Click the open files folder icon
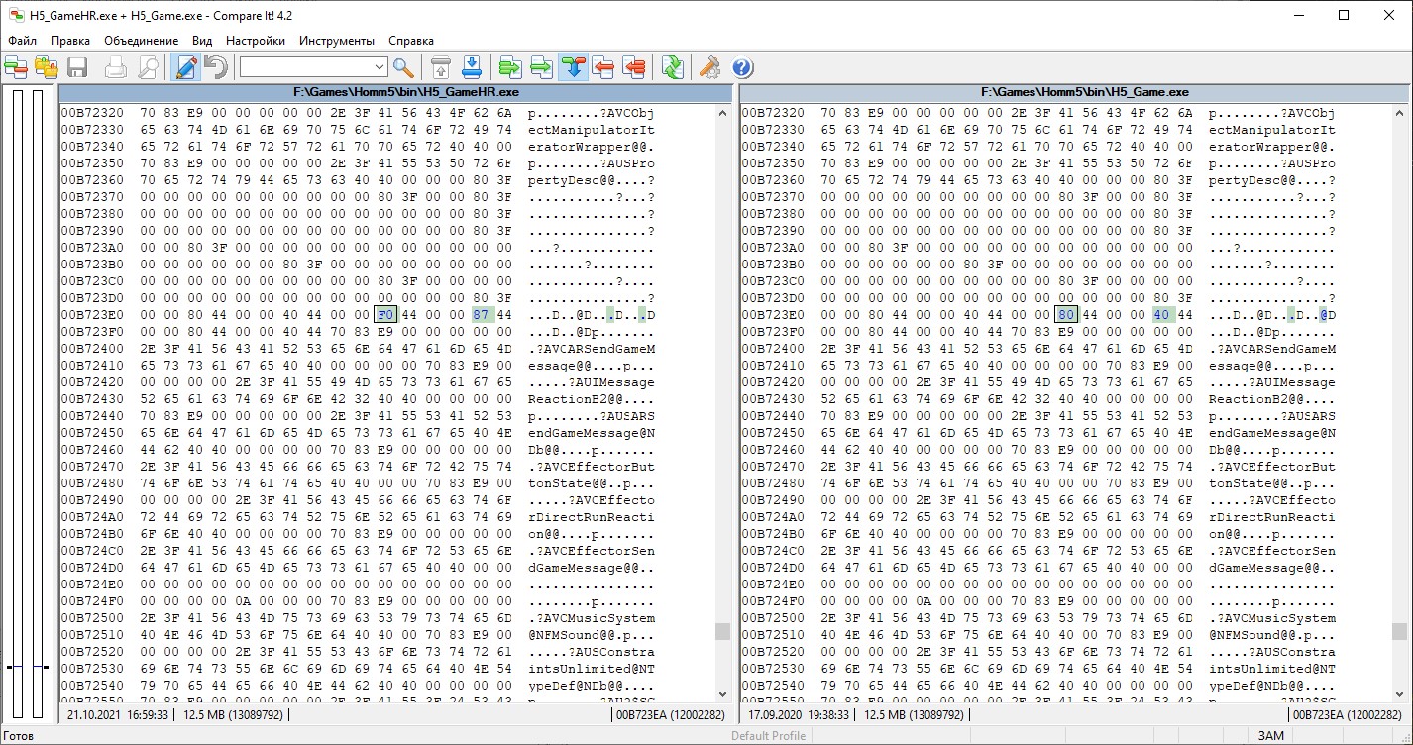The height and width of the screenshot is (745, 1413). click(47, 67)
